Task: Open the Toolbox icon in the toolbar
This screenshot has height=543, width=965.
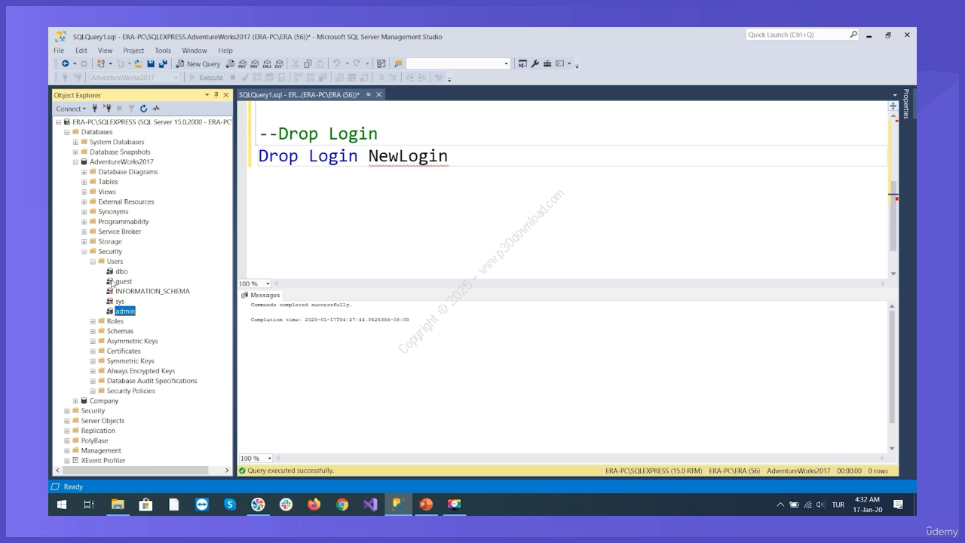Action: [547, 64]
